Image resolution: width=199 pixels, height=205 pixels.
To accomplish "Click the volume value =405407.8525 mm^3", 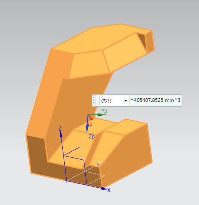I will [x=155, y=100].
